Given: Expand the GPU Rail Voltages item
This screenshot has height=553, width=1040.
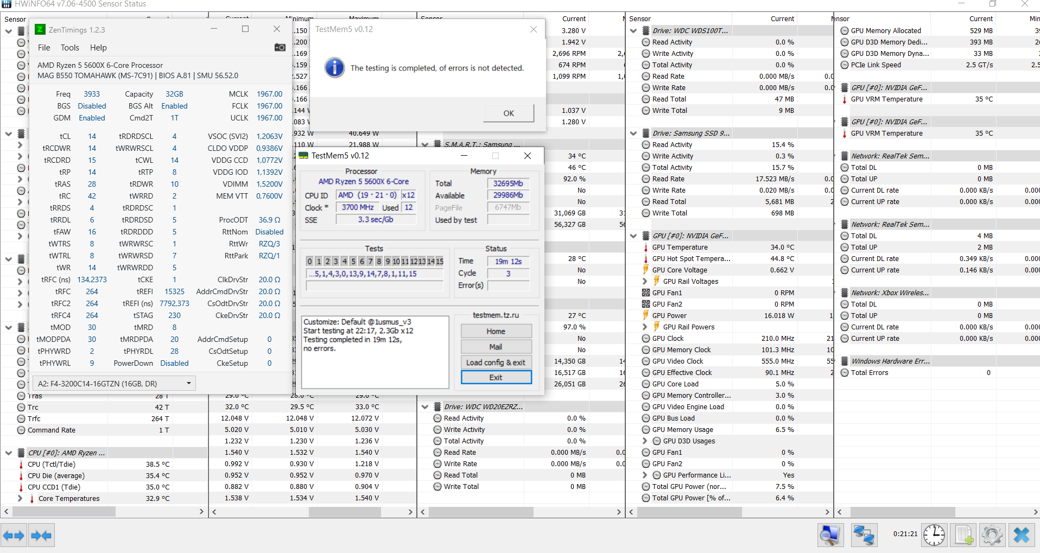Looking at the screenshot, I should click(645, 281).
